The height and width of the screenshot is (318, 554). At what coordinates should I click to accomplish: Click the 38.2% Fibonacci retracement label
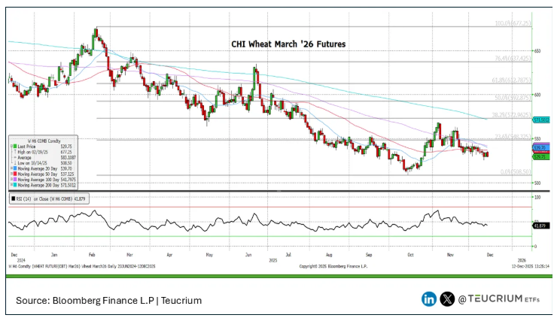[x=513, y=115]
